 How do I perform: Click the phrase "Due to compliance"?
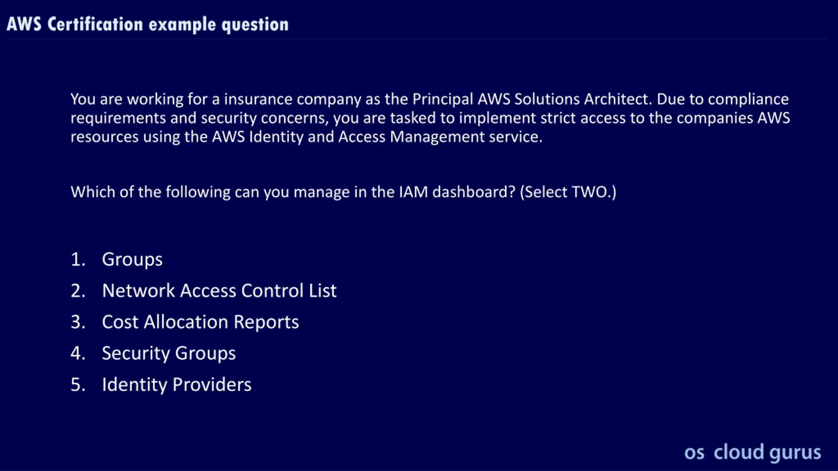point(723,99)
